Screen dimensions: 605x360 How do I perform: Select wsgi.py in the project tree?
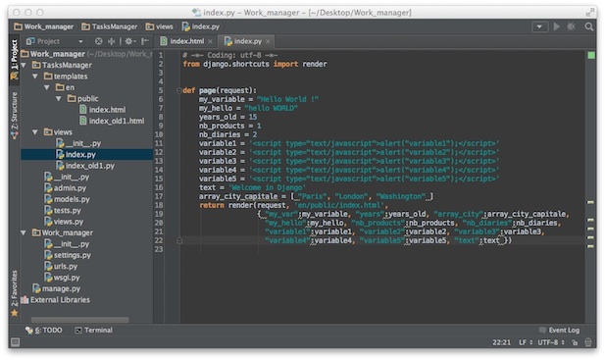coord(62,278)
